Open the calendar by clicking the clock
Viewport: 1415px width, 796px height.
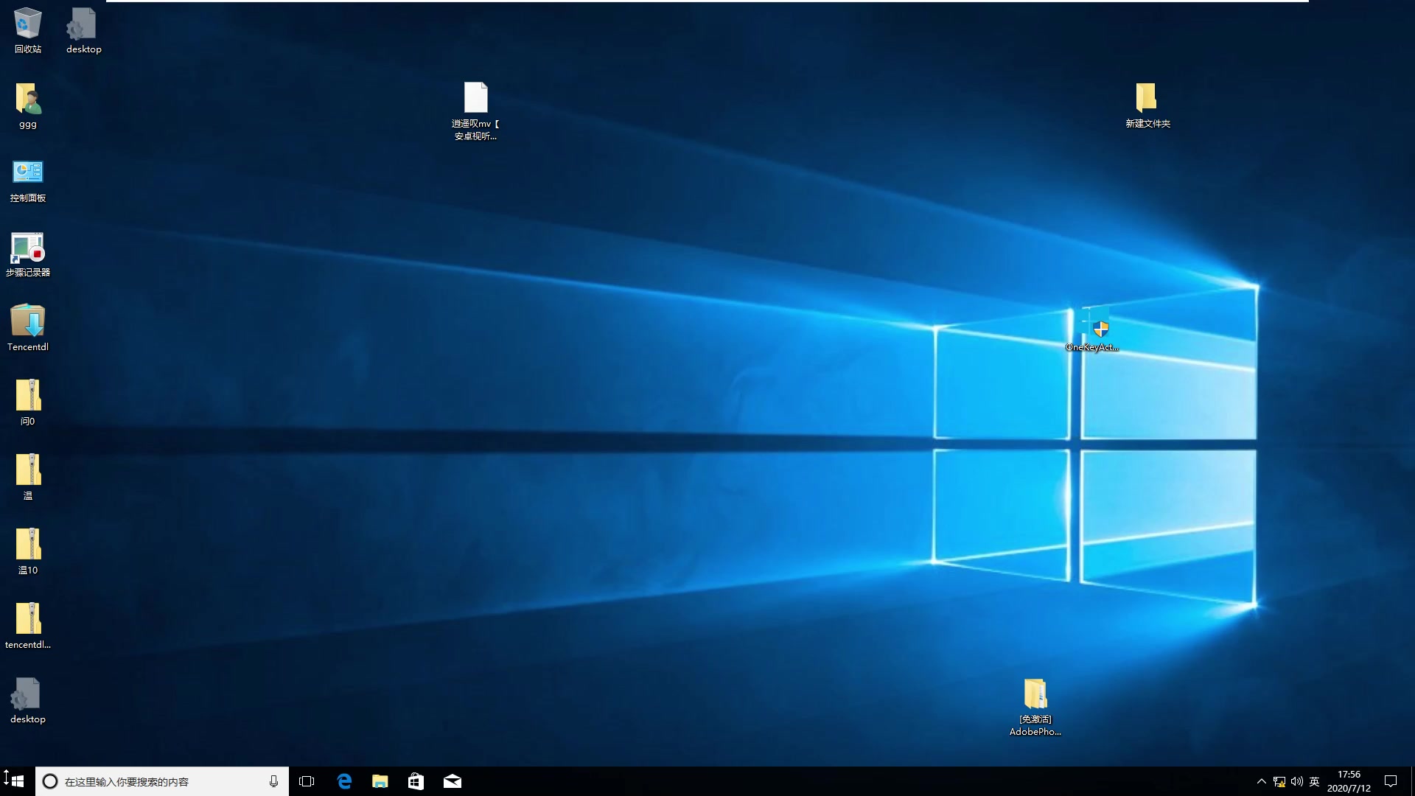(1350, 781)
